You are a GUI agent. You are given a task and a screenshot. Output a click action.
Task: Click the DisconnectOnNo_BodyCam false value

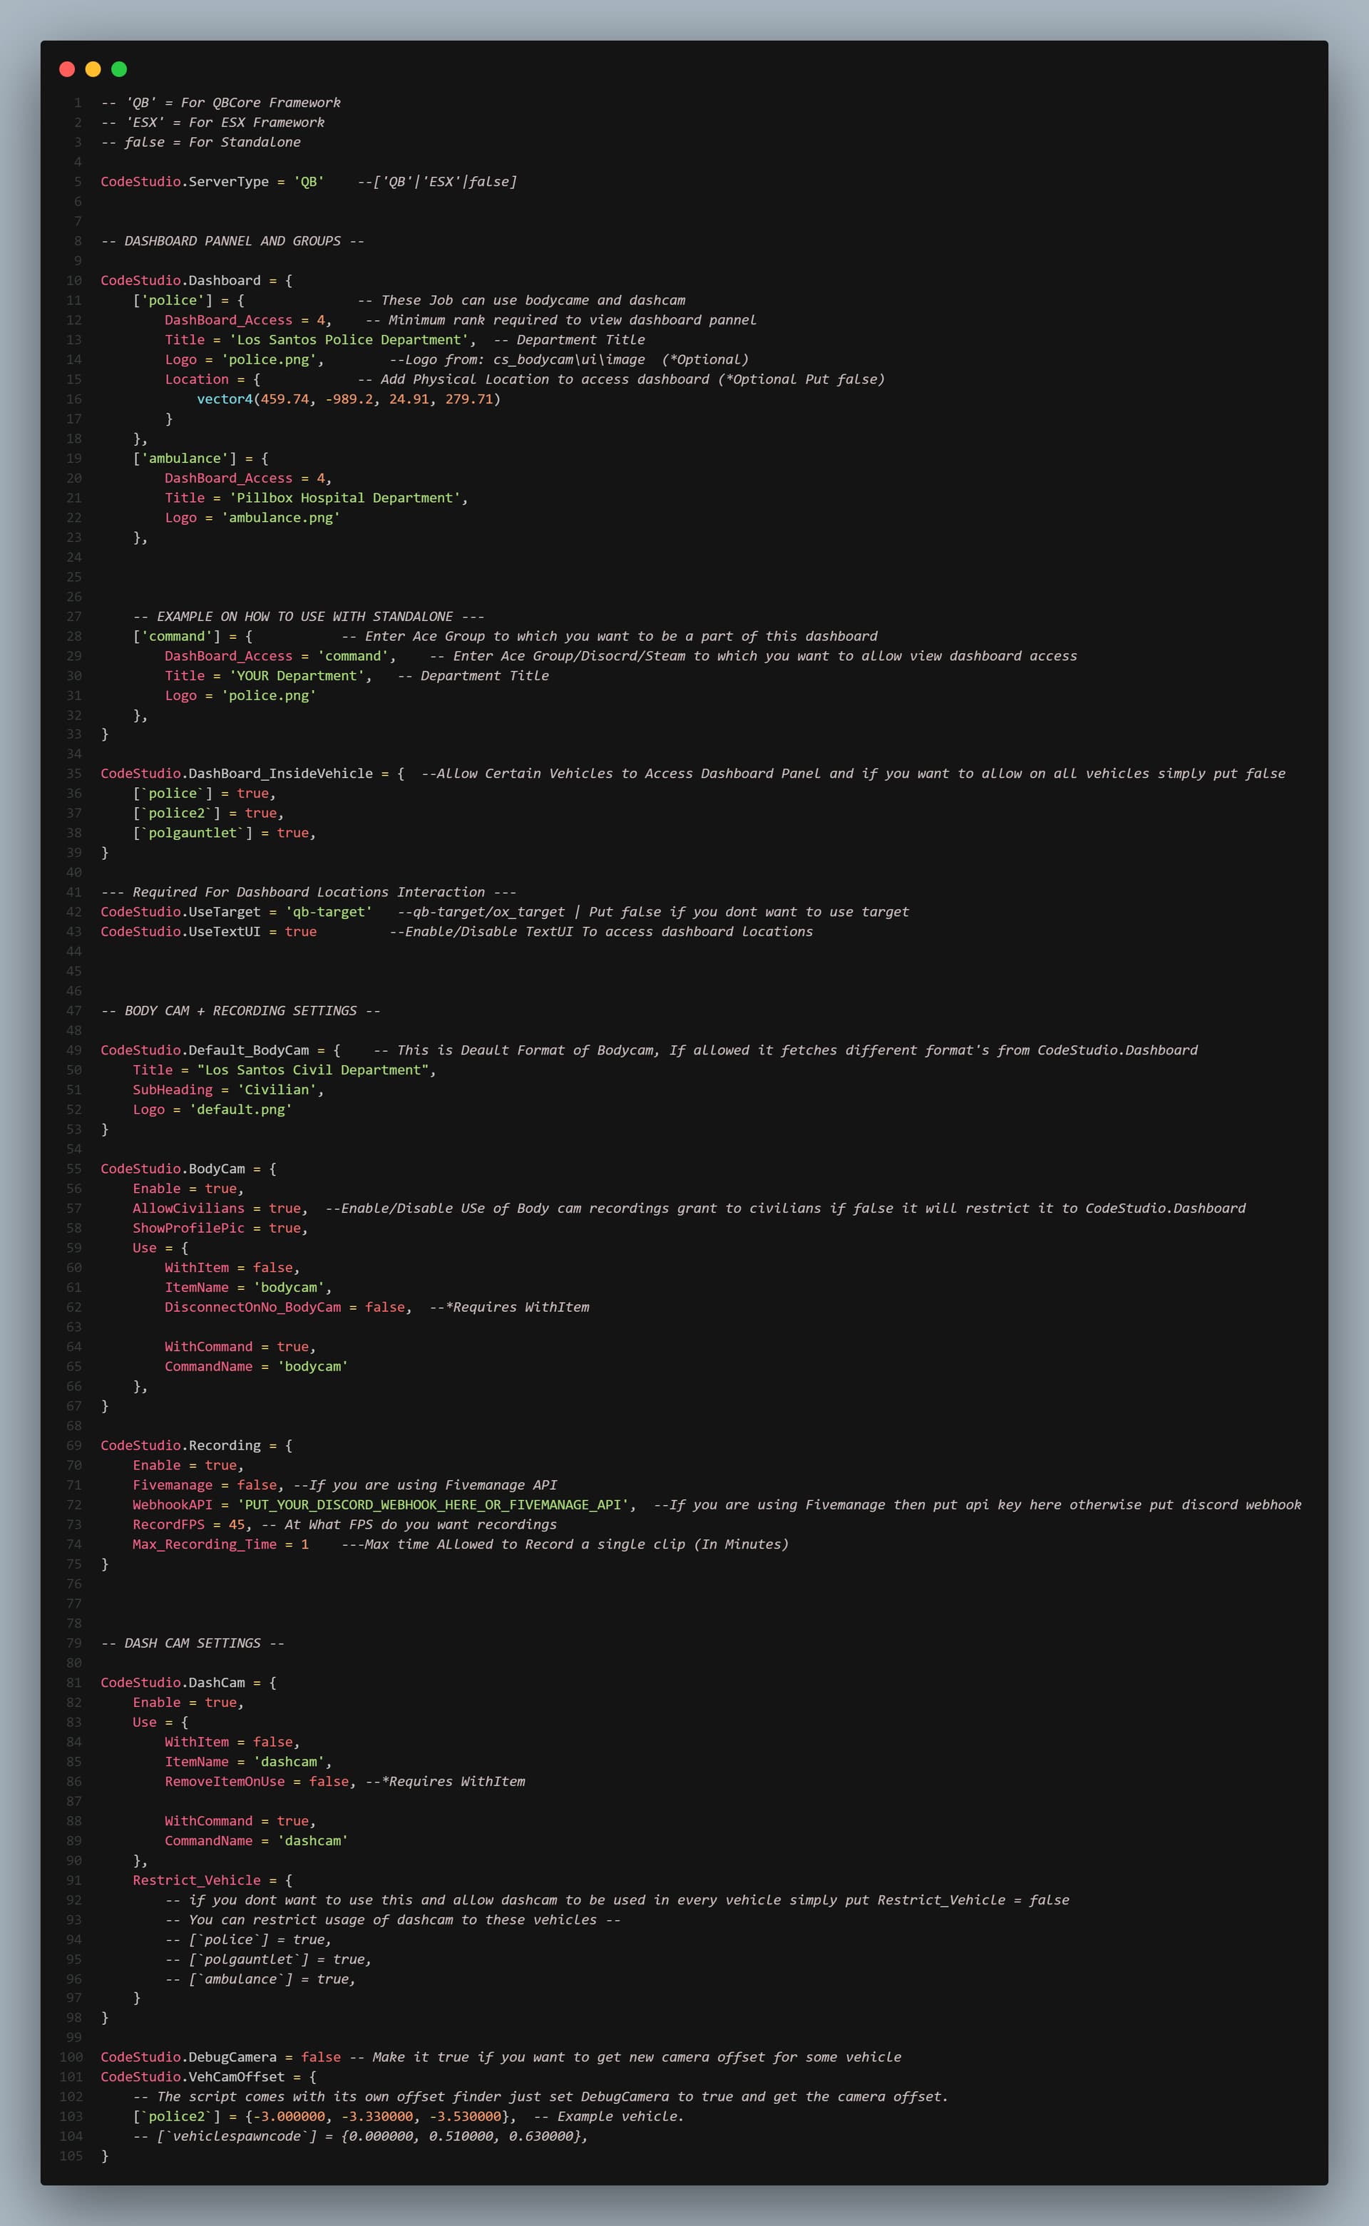[385, 1307]
